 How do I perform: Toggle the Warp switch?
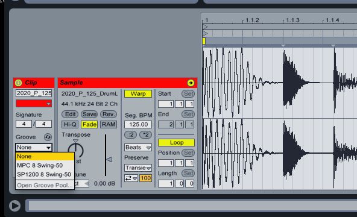pyautogui.click(x=138, y=93)
